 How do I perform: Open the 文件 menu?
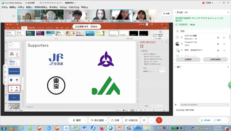click(x=5, y=7)
